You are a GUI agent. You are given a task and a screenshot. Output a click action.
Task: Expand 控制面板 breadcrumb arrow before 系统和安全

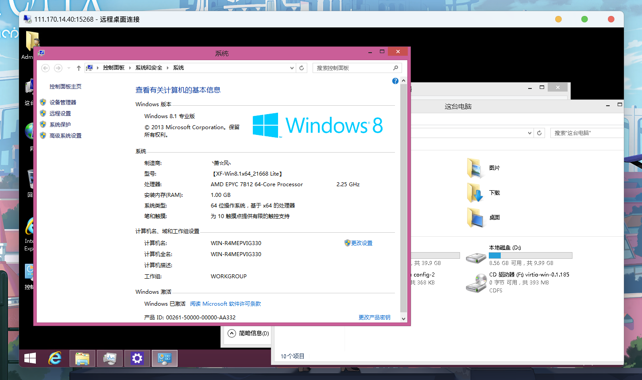coord(130,68)
